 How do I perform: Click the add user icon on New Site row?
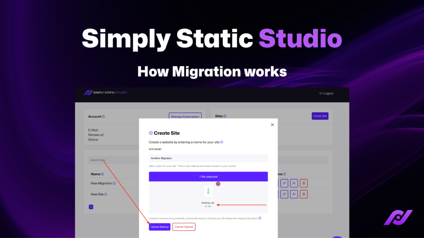pyautogui.click(x=294, y=194)
